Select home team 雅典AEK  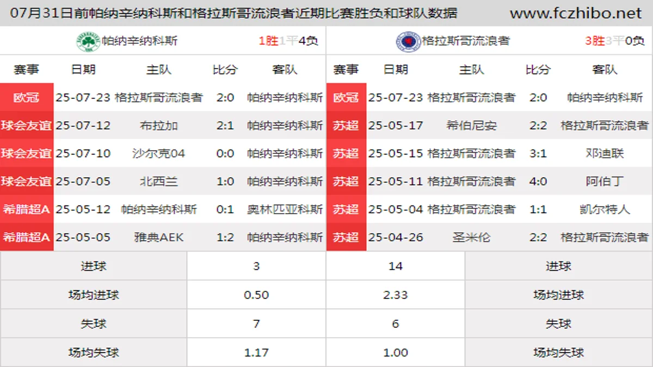[159, 237]
